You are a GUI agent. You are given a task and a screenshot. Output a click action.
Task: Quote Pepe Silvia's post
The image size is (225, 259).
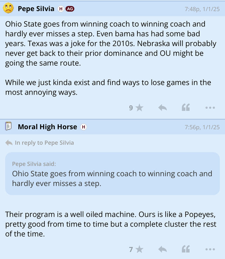pyautogui.click(x=186, y=108)
